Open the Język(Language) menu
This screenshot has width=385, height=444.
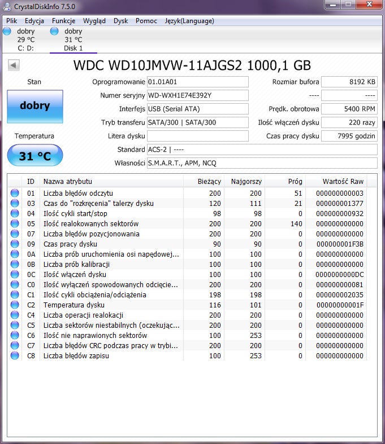click(189, 21)
